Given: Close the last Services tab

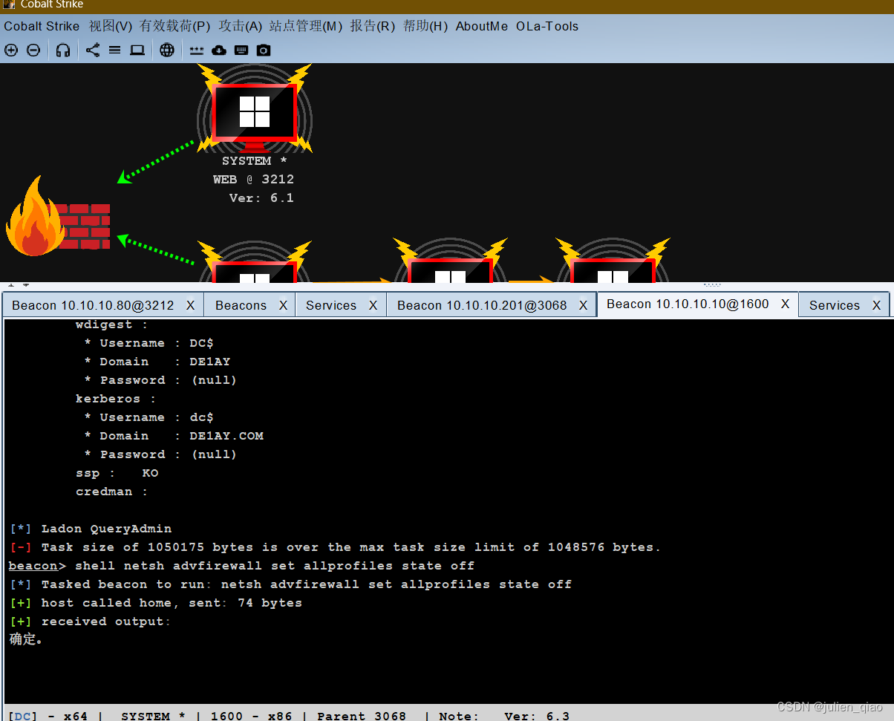Looking at the screenshot, I should pos(876,305).
